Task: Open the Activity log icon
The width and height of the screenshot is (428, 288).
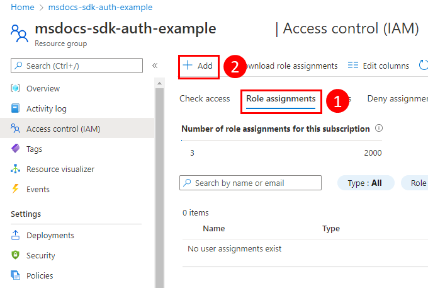Action: [16, 108]
